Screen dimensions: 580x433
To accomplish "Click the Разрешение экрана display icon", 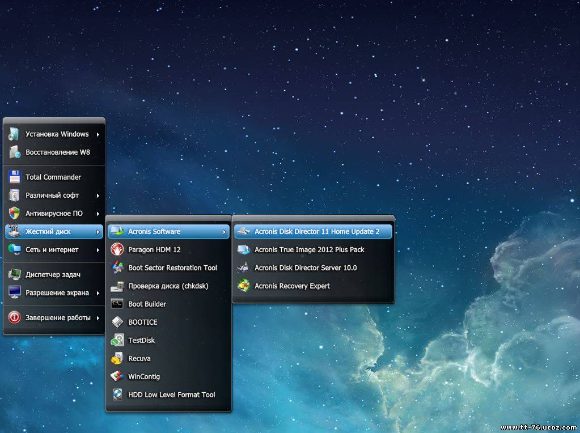I will click(14, 292).
